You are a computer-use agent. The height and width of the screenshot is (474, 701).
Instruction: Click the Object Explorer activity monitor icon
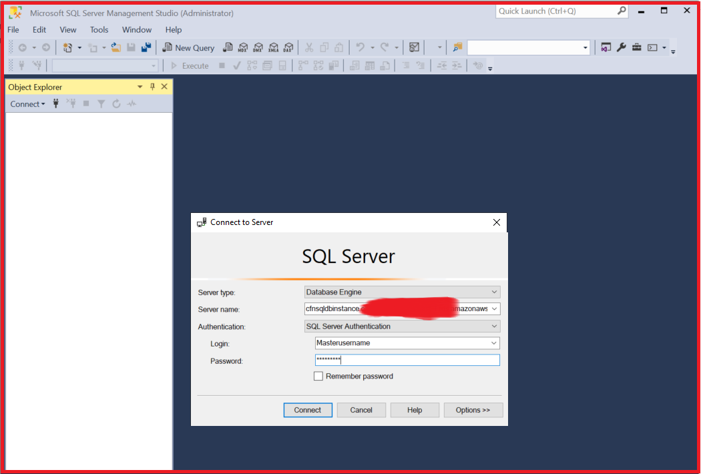(x=132, y=103)
